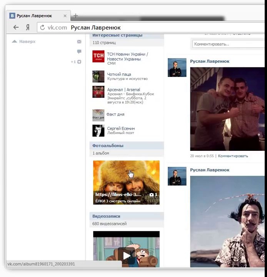Open the chat bubble sidebar icon
This screenshot has width=267, height=277.
pos(79,52)
